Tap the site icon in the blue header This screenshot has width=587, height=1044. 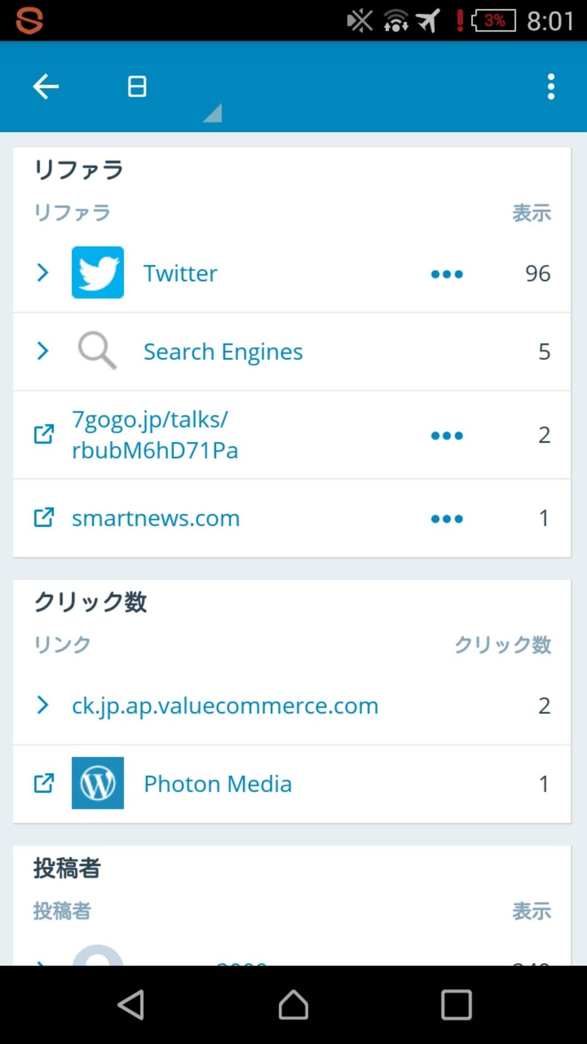[x=137, y=86]
